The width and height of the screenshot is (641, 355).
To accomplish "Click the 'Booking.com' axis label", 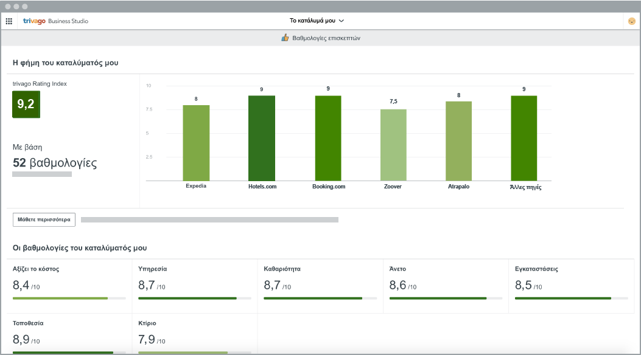I will [329, 187].
